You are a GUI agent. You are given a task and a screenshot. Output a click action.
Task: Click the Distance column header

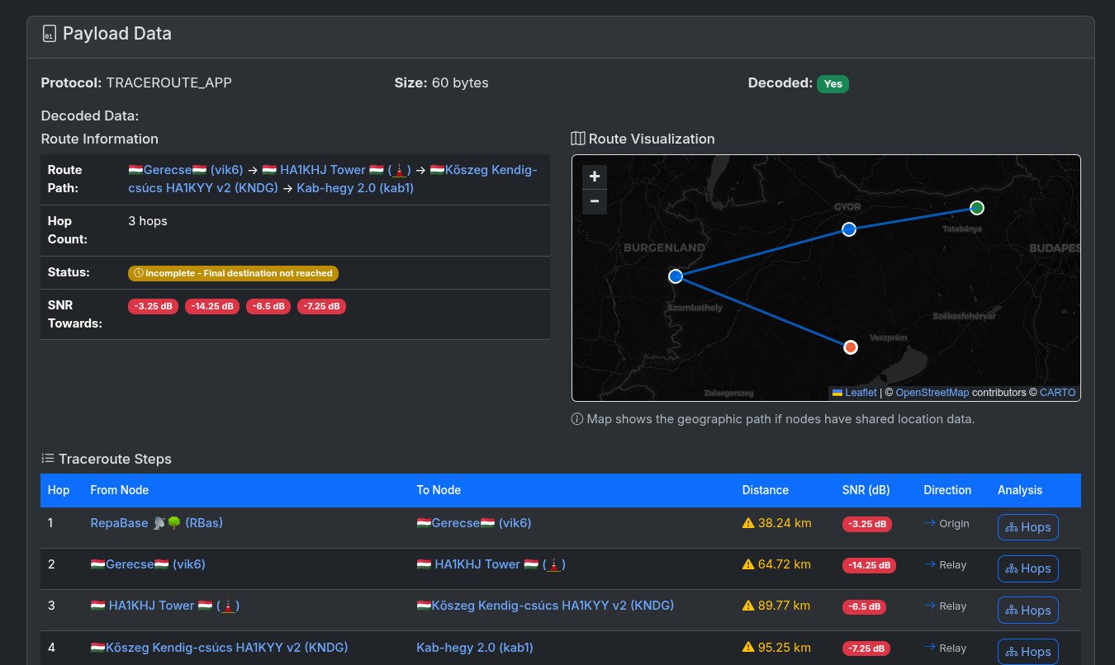(766, 490)
